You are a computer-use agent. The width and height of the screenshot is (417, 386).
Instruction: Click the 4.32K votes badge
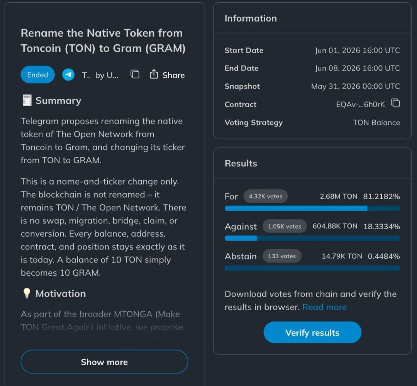[265, 196]
